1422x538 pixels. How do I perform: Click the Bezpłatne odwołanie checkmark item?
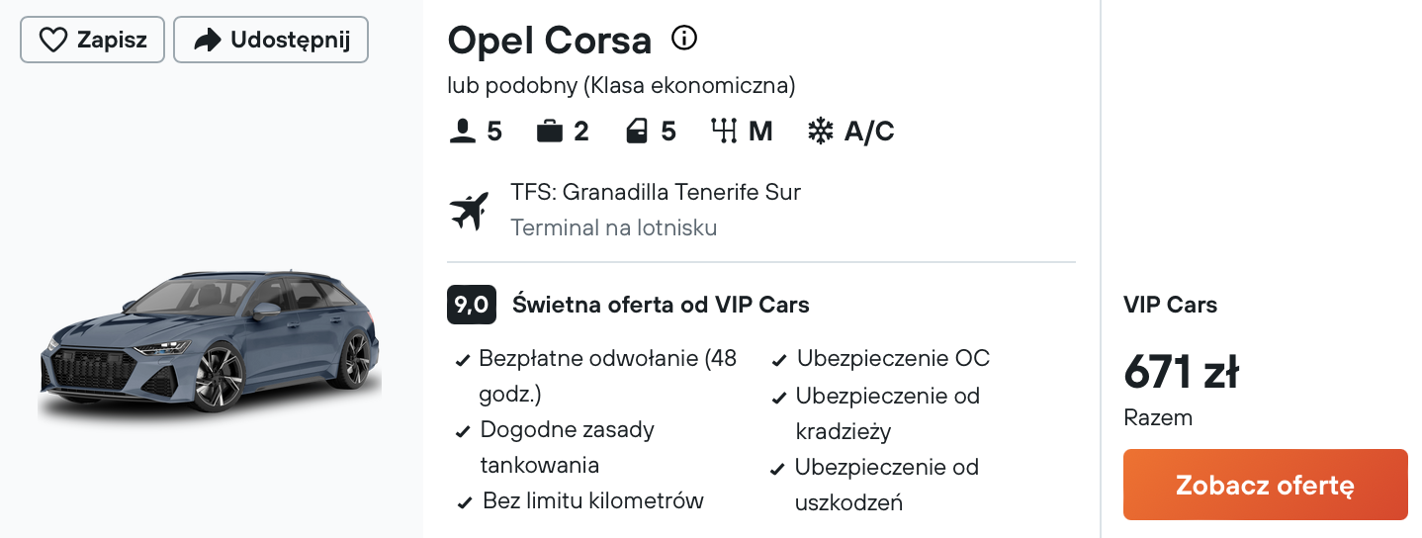coord(596,376)
